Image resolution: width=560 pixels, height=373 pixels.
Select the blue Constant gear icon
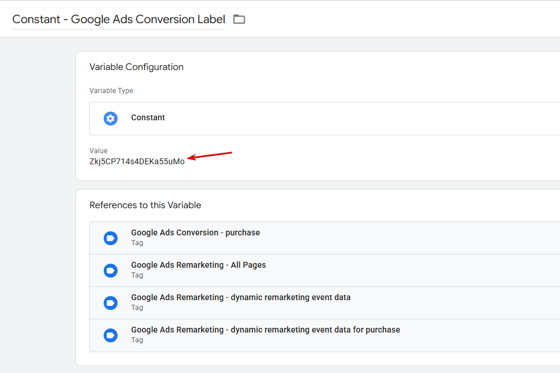pyautogui.click(x=111, y=119)
